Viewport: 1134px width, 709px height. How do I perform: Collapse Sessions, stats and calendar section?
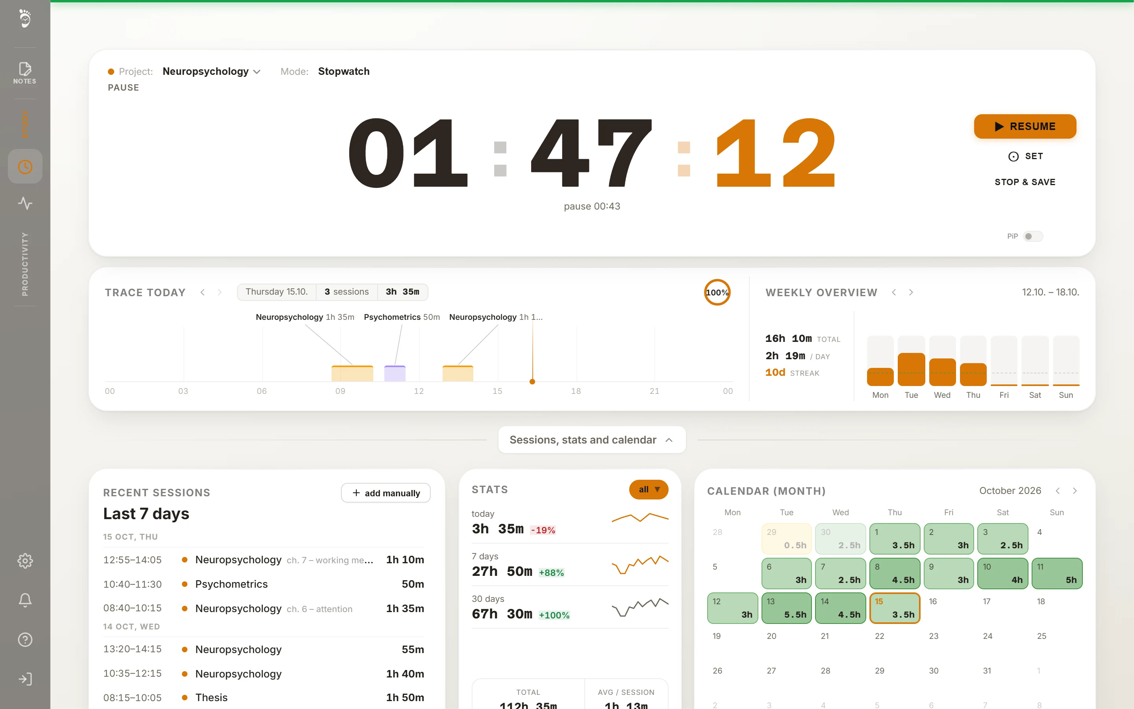point(592,440)
